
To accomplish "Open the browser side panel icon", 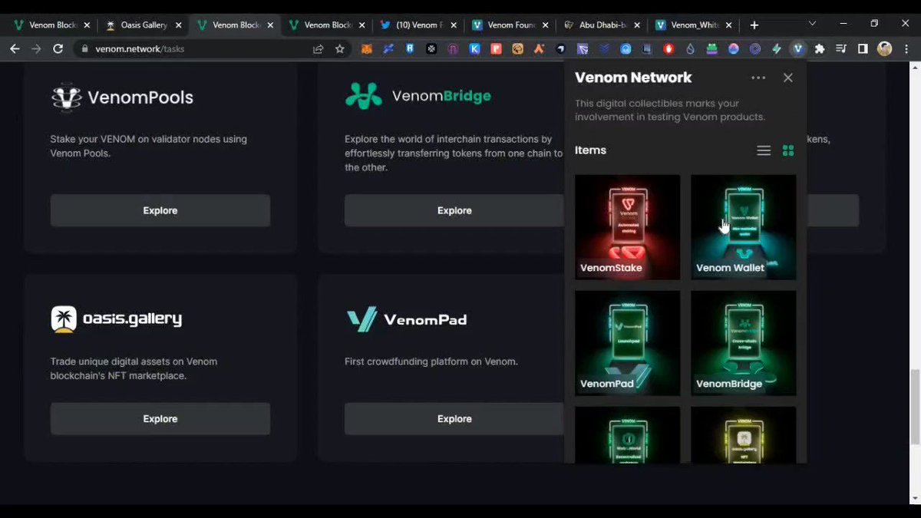I will pyautogui.click(x=863, y=48).
